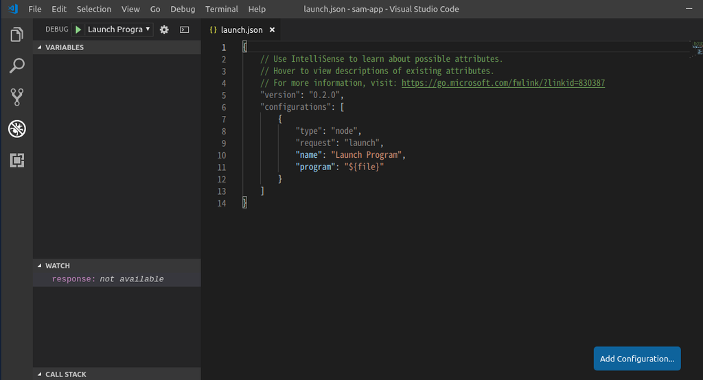Image resolution: width=703 pixels, height=380 pixels.
Task: Click the "configurations" key text
Action: [295, 107]
